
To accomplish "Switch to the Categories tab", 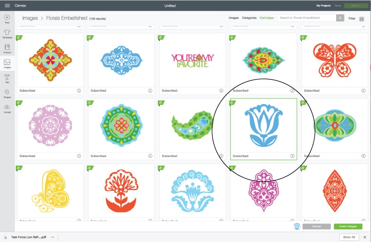I will point(249,18).
